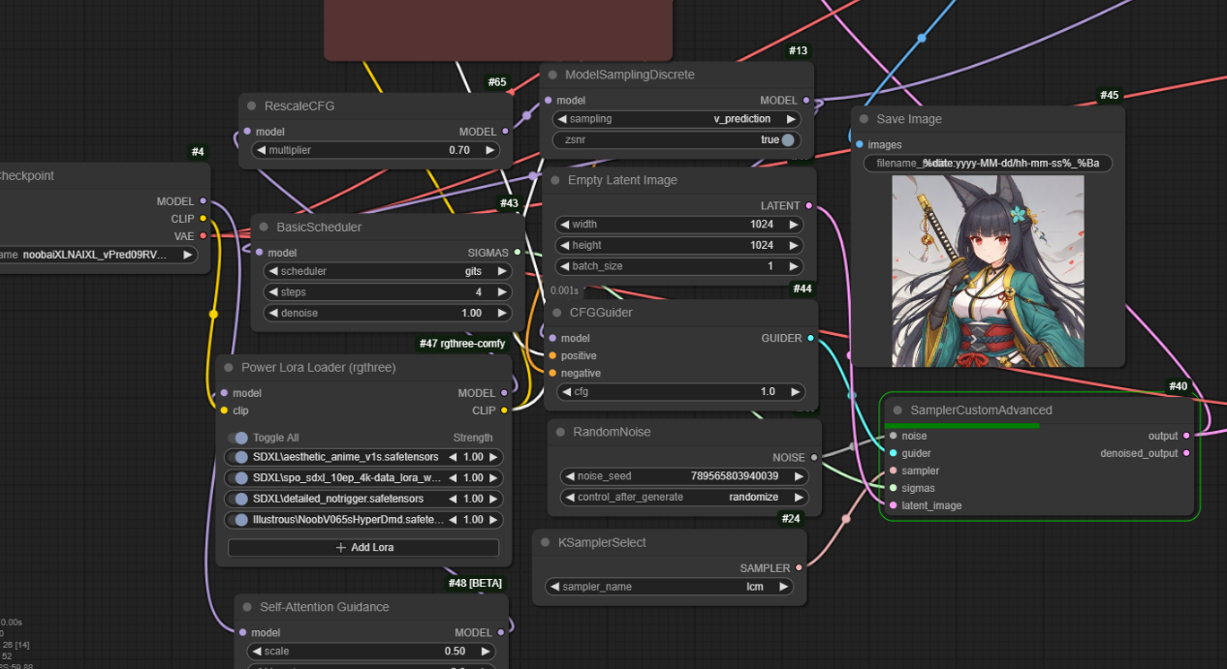The width and height of the screenshot is (1227, 669).
Task: Select previous scheduler with scheduler left arrow
Action: (274, 271)
